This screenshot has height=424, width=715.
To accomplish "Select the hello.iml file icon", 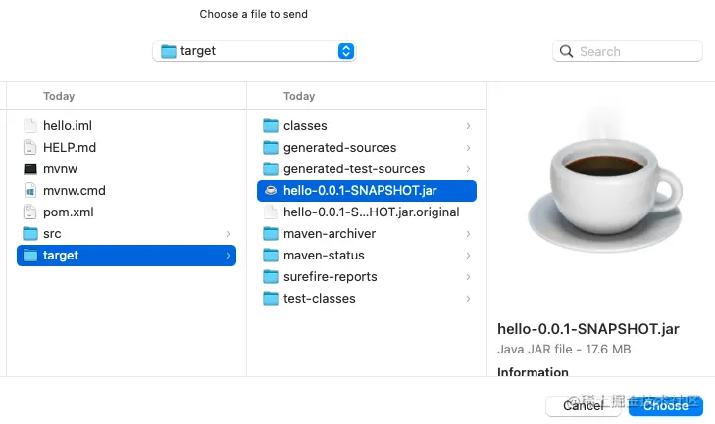I will point(30,125).
